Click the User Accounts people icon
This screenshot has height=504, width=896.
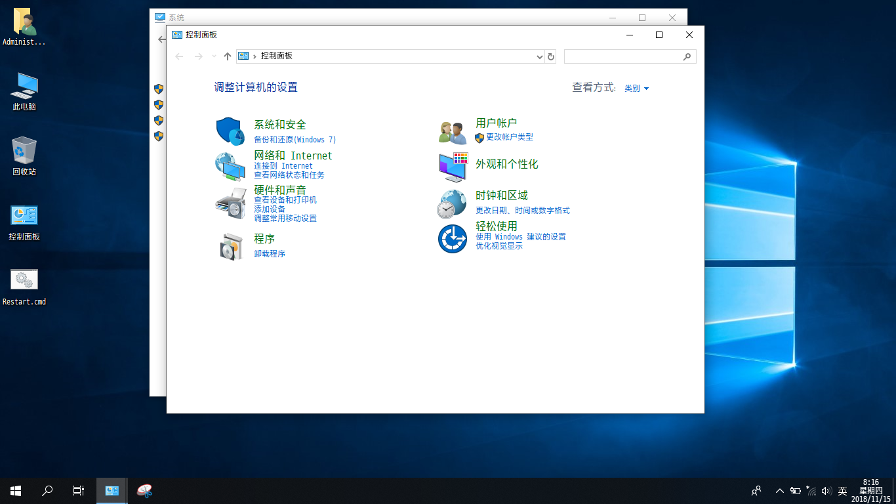[x=453, y=132]
